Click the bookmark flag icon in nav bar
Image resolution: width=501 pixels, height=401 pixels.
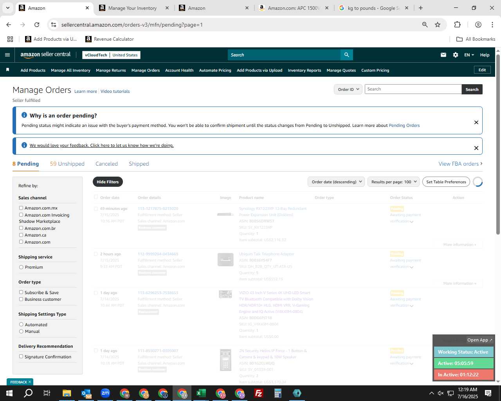[7, 70]
